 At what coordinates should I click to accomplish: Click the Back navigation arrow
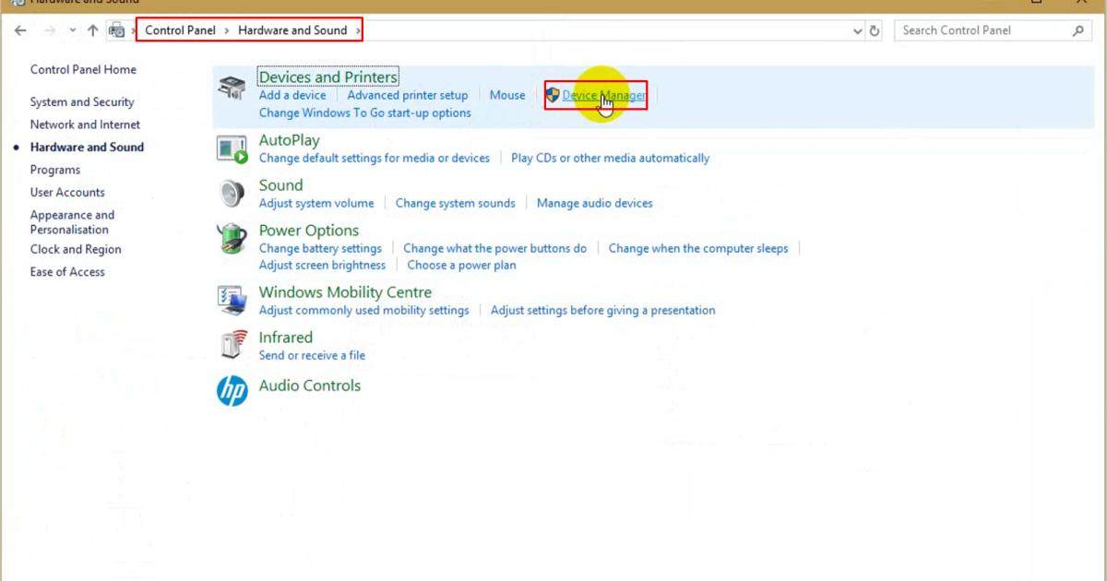click(x=20, y=30)
